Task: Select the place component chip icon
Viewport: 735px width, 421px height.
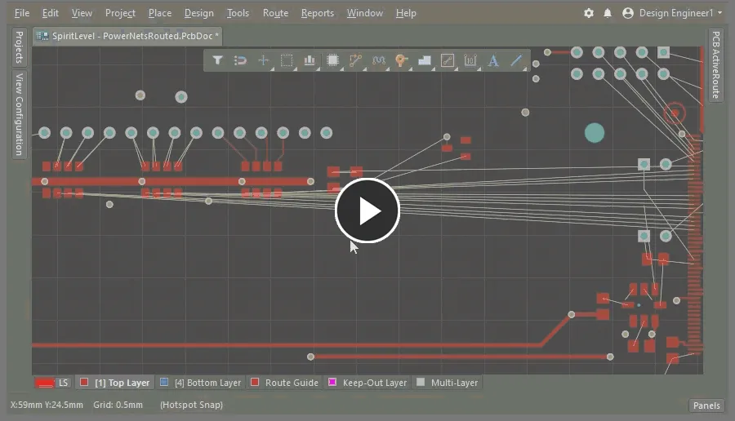Action: point(333,60)
